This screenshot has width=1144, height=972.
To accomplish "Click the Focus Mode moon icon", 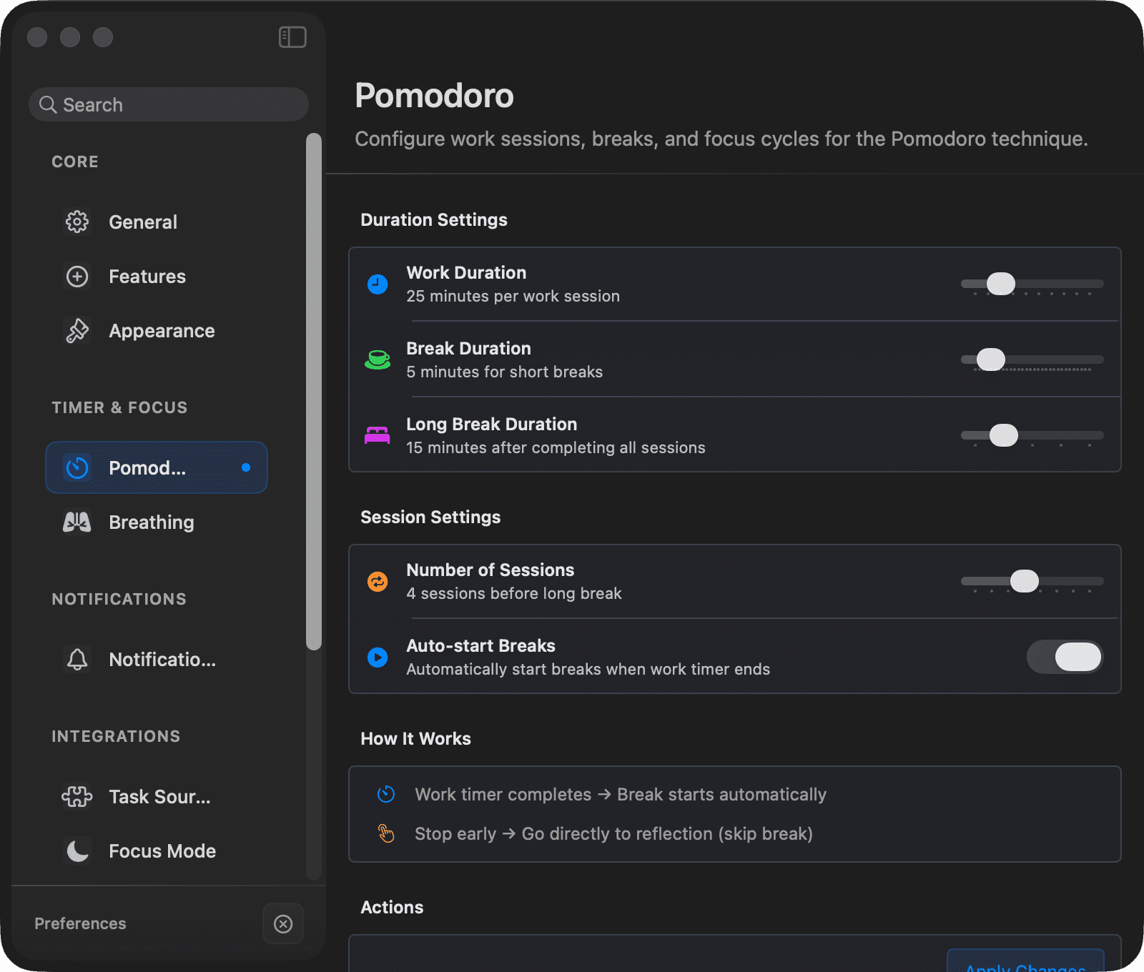I will [x=77, y=850].
